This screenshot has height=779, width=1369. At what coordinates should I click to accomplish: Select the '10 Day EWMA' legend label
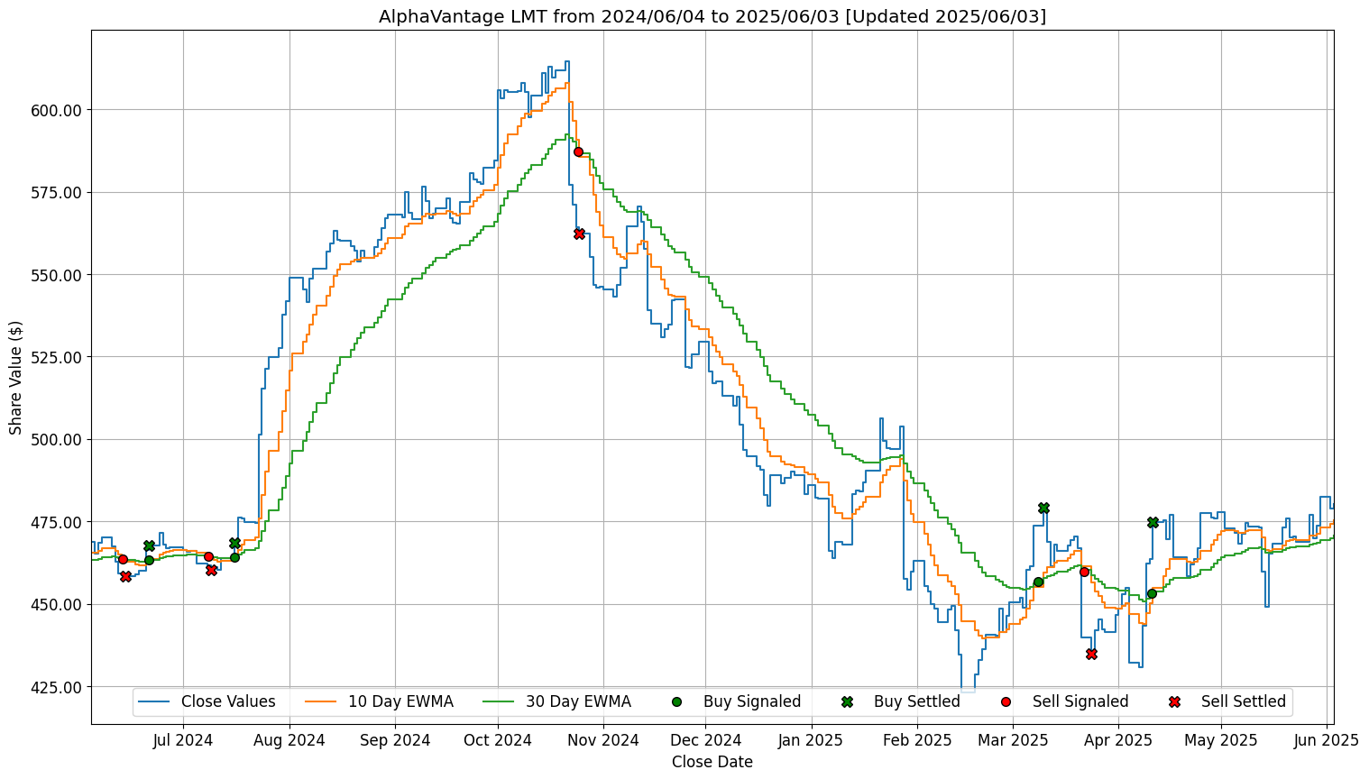400,701
